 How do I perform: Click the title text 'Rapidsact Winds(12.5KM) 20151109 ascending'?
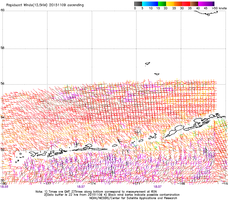tap(45, 5)
